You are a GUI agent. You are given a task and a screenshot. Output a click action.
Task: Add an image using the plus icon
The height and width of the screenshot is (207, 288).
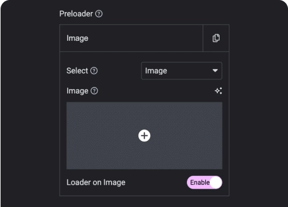tap(144, 136)
